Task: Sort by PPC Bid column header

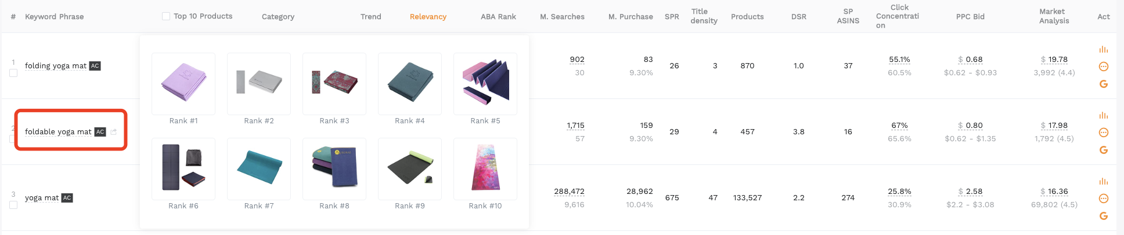Action: pos(970,17)
